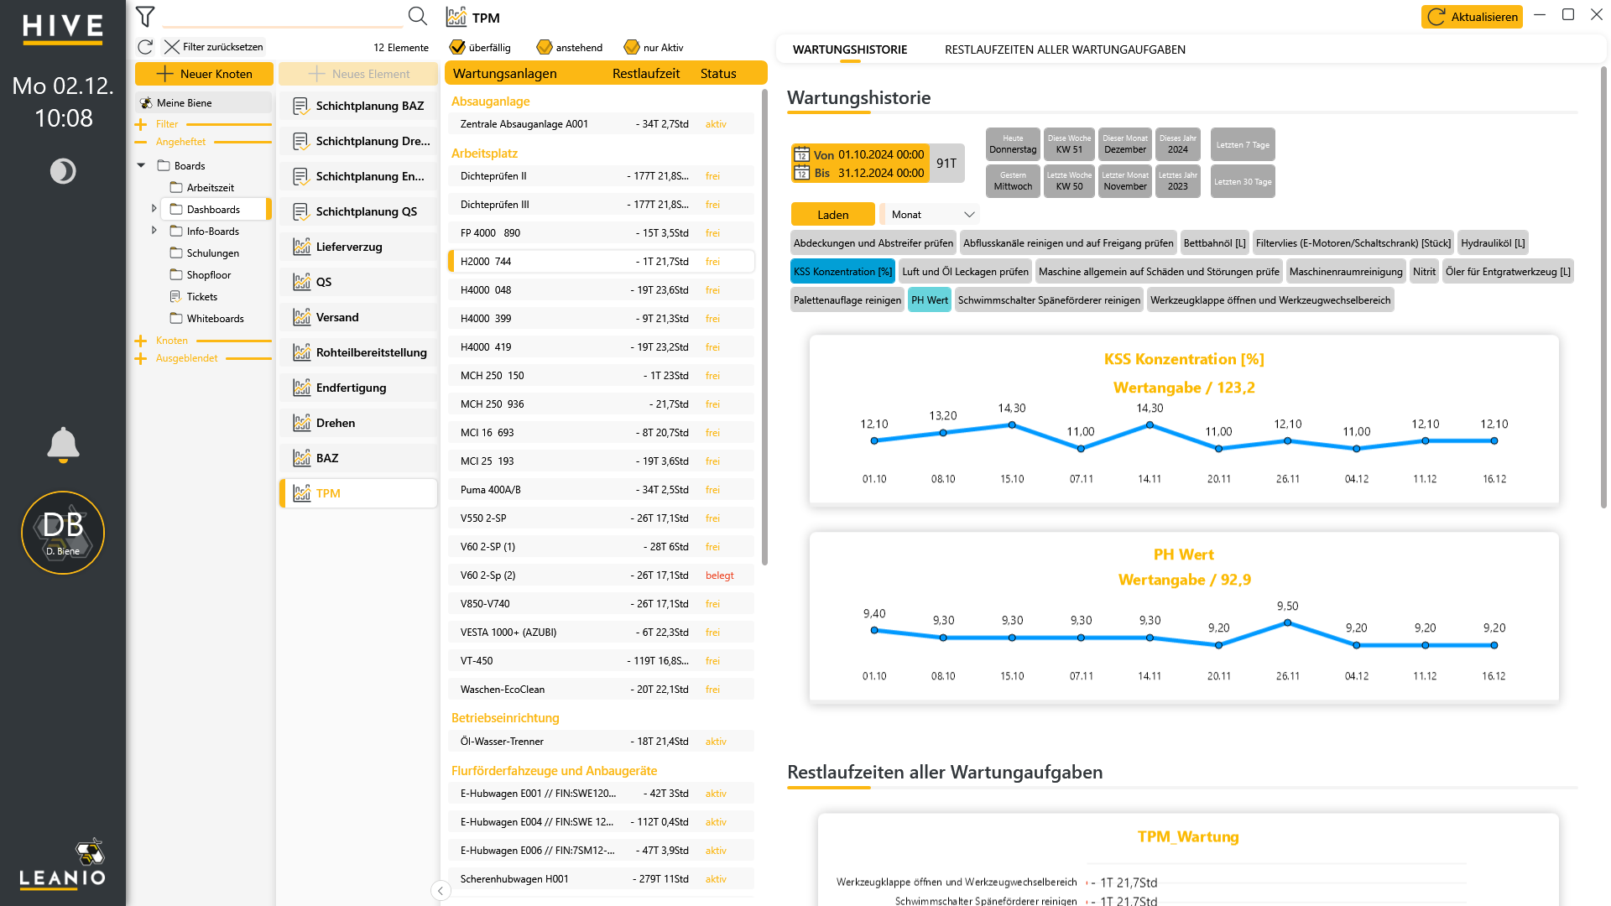1611x906 pixels.
Task: Click the Lieferverzug chart icon
Action: 302,247
